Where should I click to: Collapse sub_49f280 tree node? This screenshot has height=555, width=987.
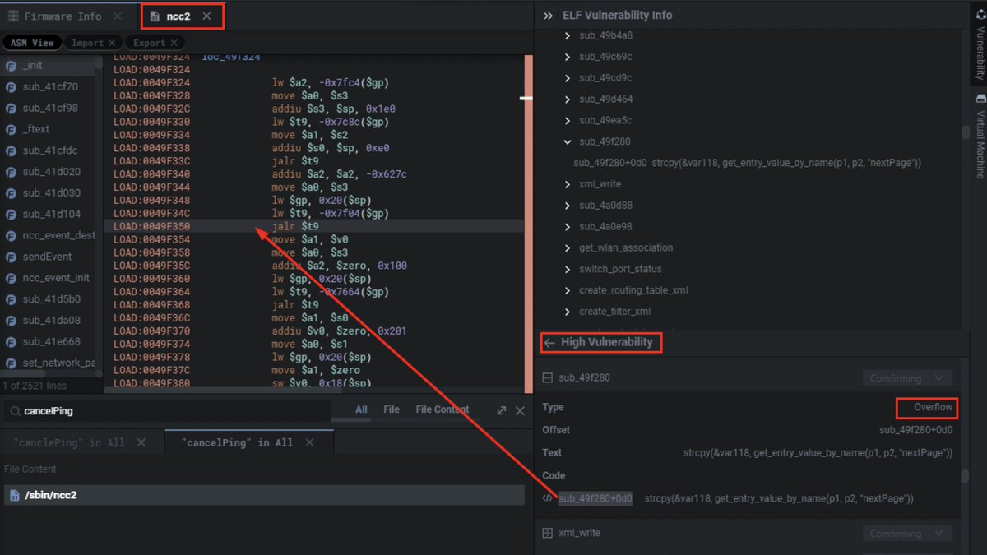568,141
